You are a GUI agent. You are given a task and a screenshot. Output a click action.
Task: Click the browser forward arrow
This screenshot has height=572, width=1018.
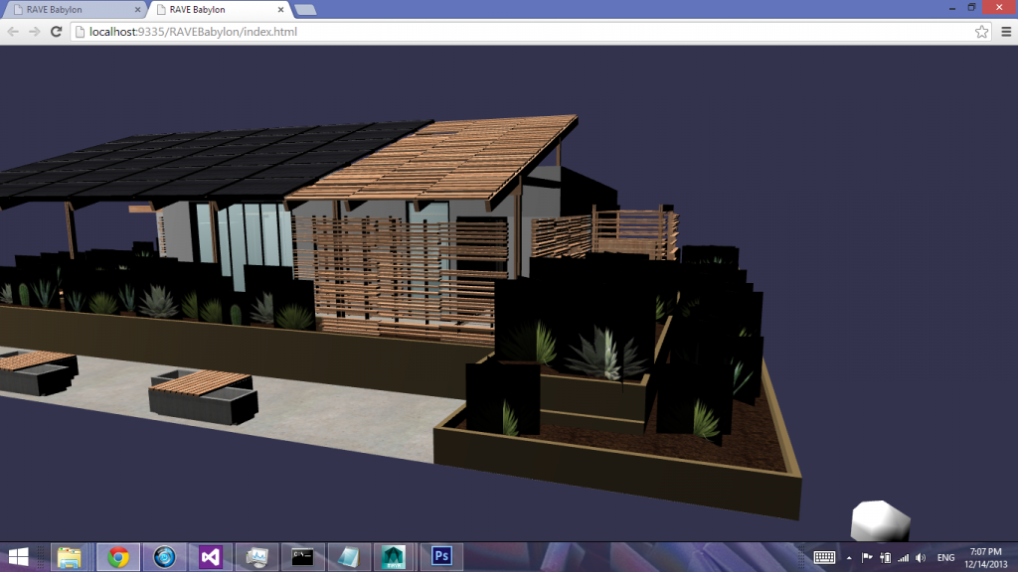tap(35, 32)
